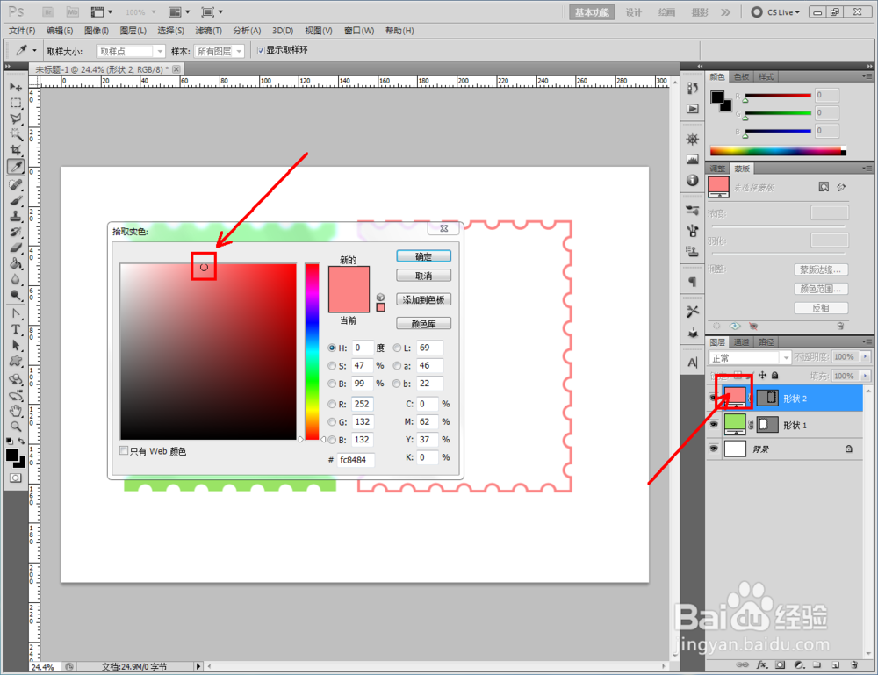Select the Crop tool
The image size is (878, 675).
(16, 150)
